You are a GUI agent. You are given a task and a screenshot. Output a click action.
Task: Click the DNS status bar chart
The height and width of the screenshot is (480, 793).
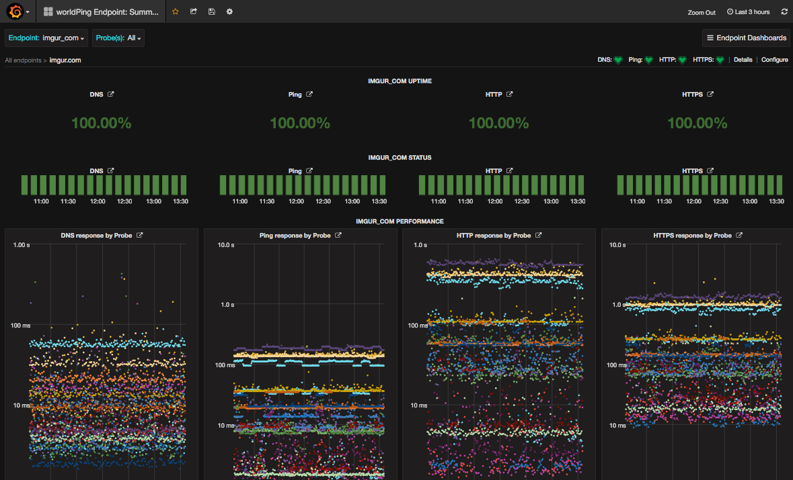coord(104,185)
